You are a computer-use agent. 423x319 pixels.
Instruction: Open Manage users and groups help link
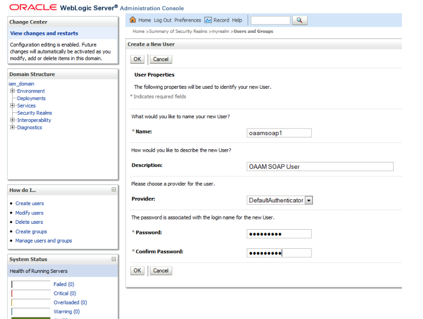coord(44,240)
